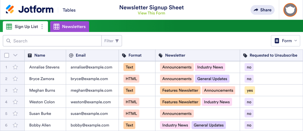Switch to the Newsletters tab

(x=70, y=26)
